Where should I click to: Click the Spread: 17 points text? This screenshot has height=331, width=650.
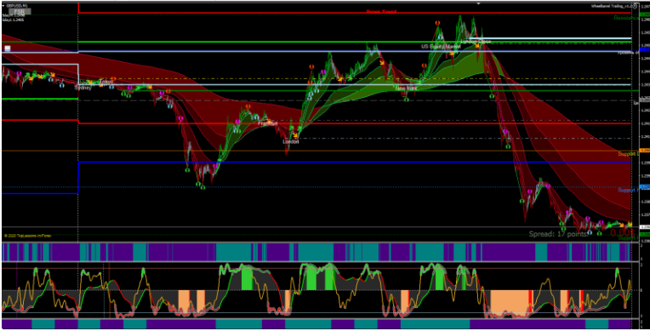pos(558,234)
